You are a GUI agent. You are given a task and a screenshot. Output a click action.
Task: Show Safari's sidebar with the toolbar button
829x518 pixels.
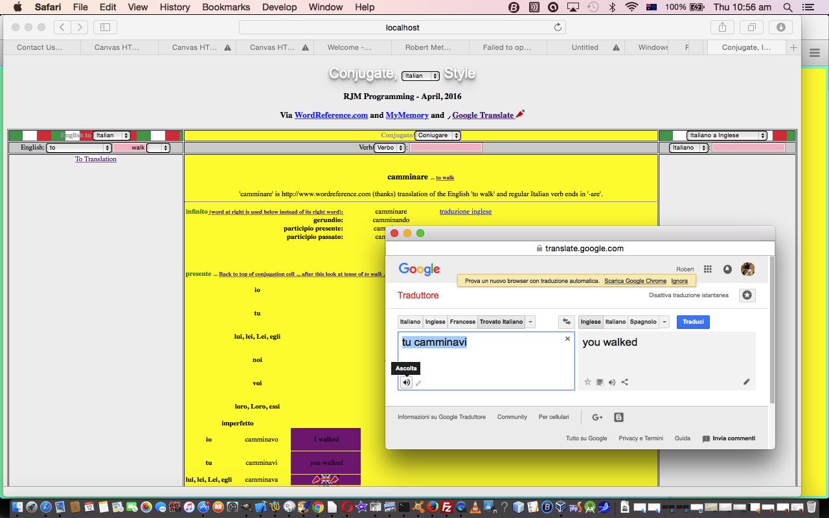pyautogui.click(x=105, y=27)
